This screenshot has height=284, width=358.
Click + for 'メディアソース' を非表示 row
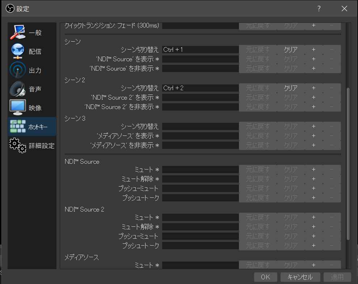313,145
